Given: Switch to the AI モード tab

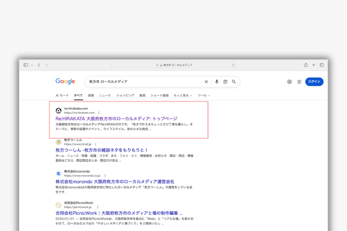Looking at the screenshot, I should coord(62,96).
